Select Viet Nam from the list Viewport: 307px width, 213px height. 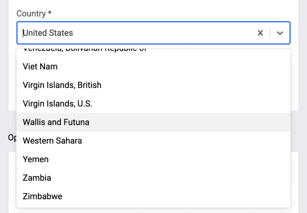point(40,67)
